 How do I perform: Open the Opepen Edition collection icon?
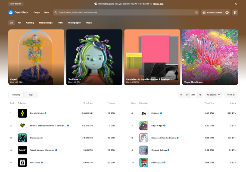(x=144, y=150)
